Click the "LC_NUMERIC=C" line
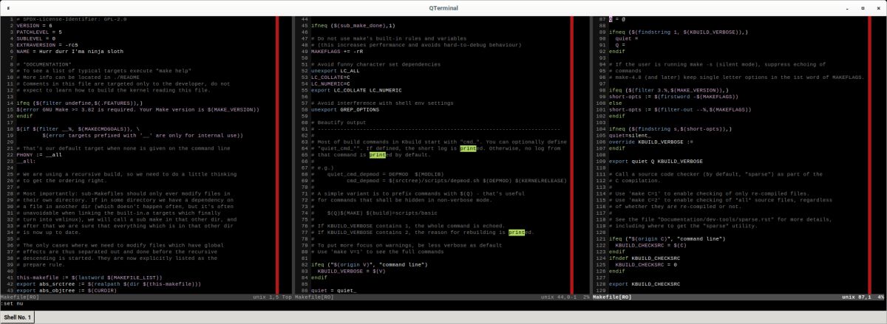The width and height of the screenshot is (887, 324). 330,83
